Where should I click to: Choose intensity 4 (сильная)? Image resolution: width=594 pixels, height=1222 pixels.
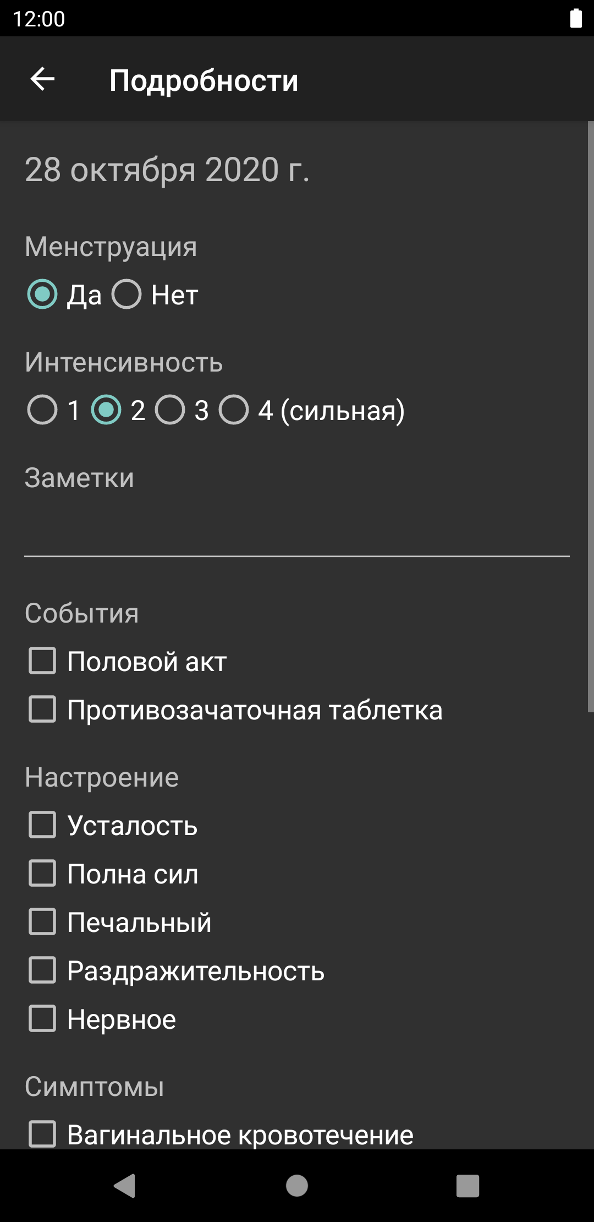click(x=234, y=410)
